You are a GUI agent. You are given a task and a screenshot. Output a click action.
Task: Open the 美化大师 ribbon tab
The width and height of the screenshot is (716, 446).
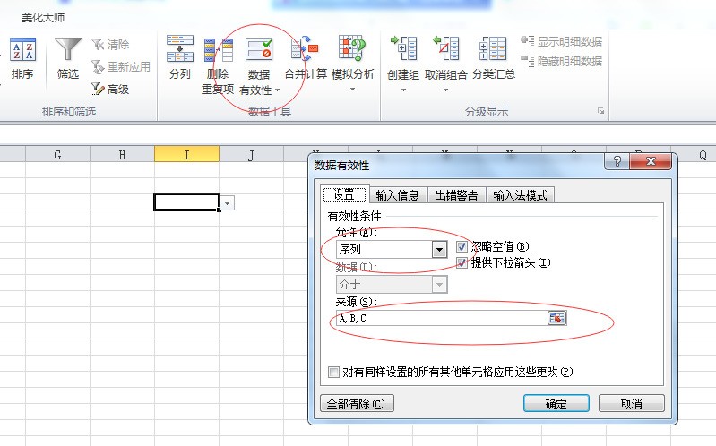pos(43,18)
